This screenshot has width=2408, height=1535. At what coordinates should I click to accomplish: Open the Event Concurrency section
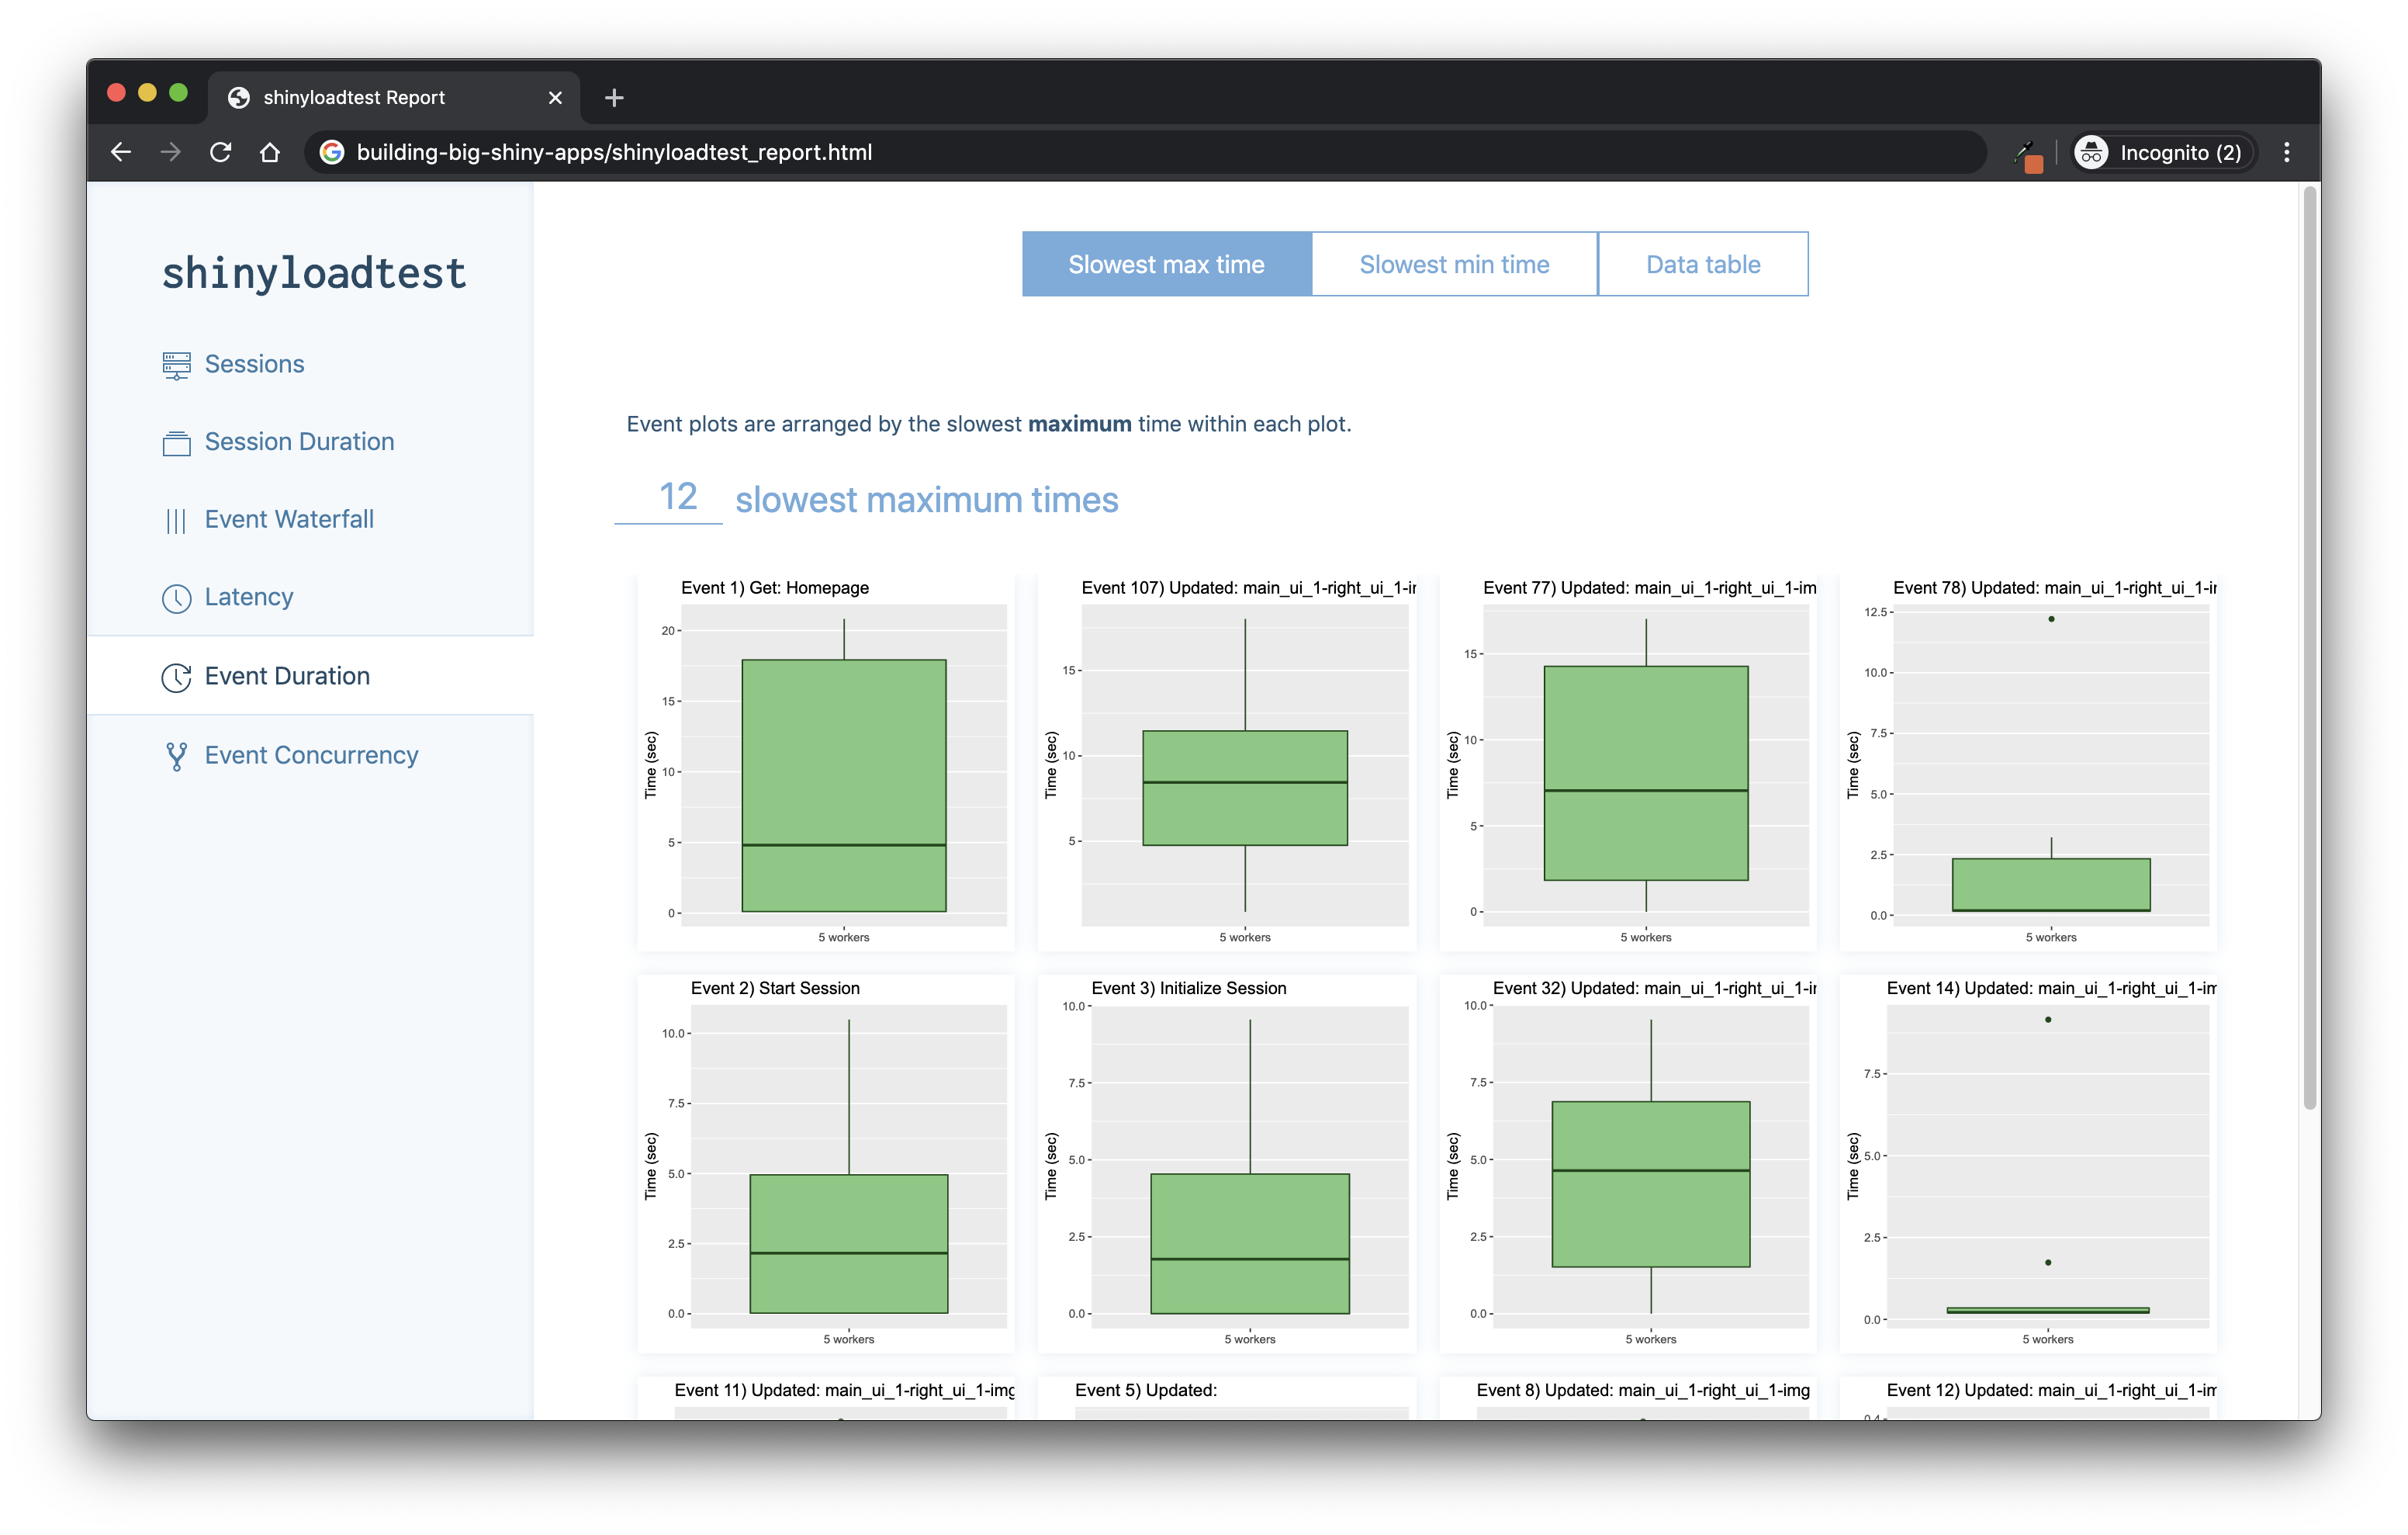tap(311, 756)
